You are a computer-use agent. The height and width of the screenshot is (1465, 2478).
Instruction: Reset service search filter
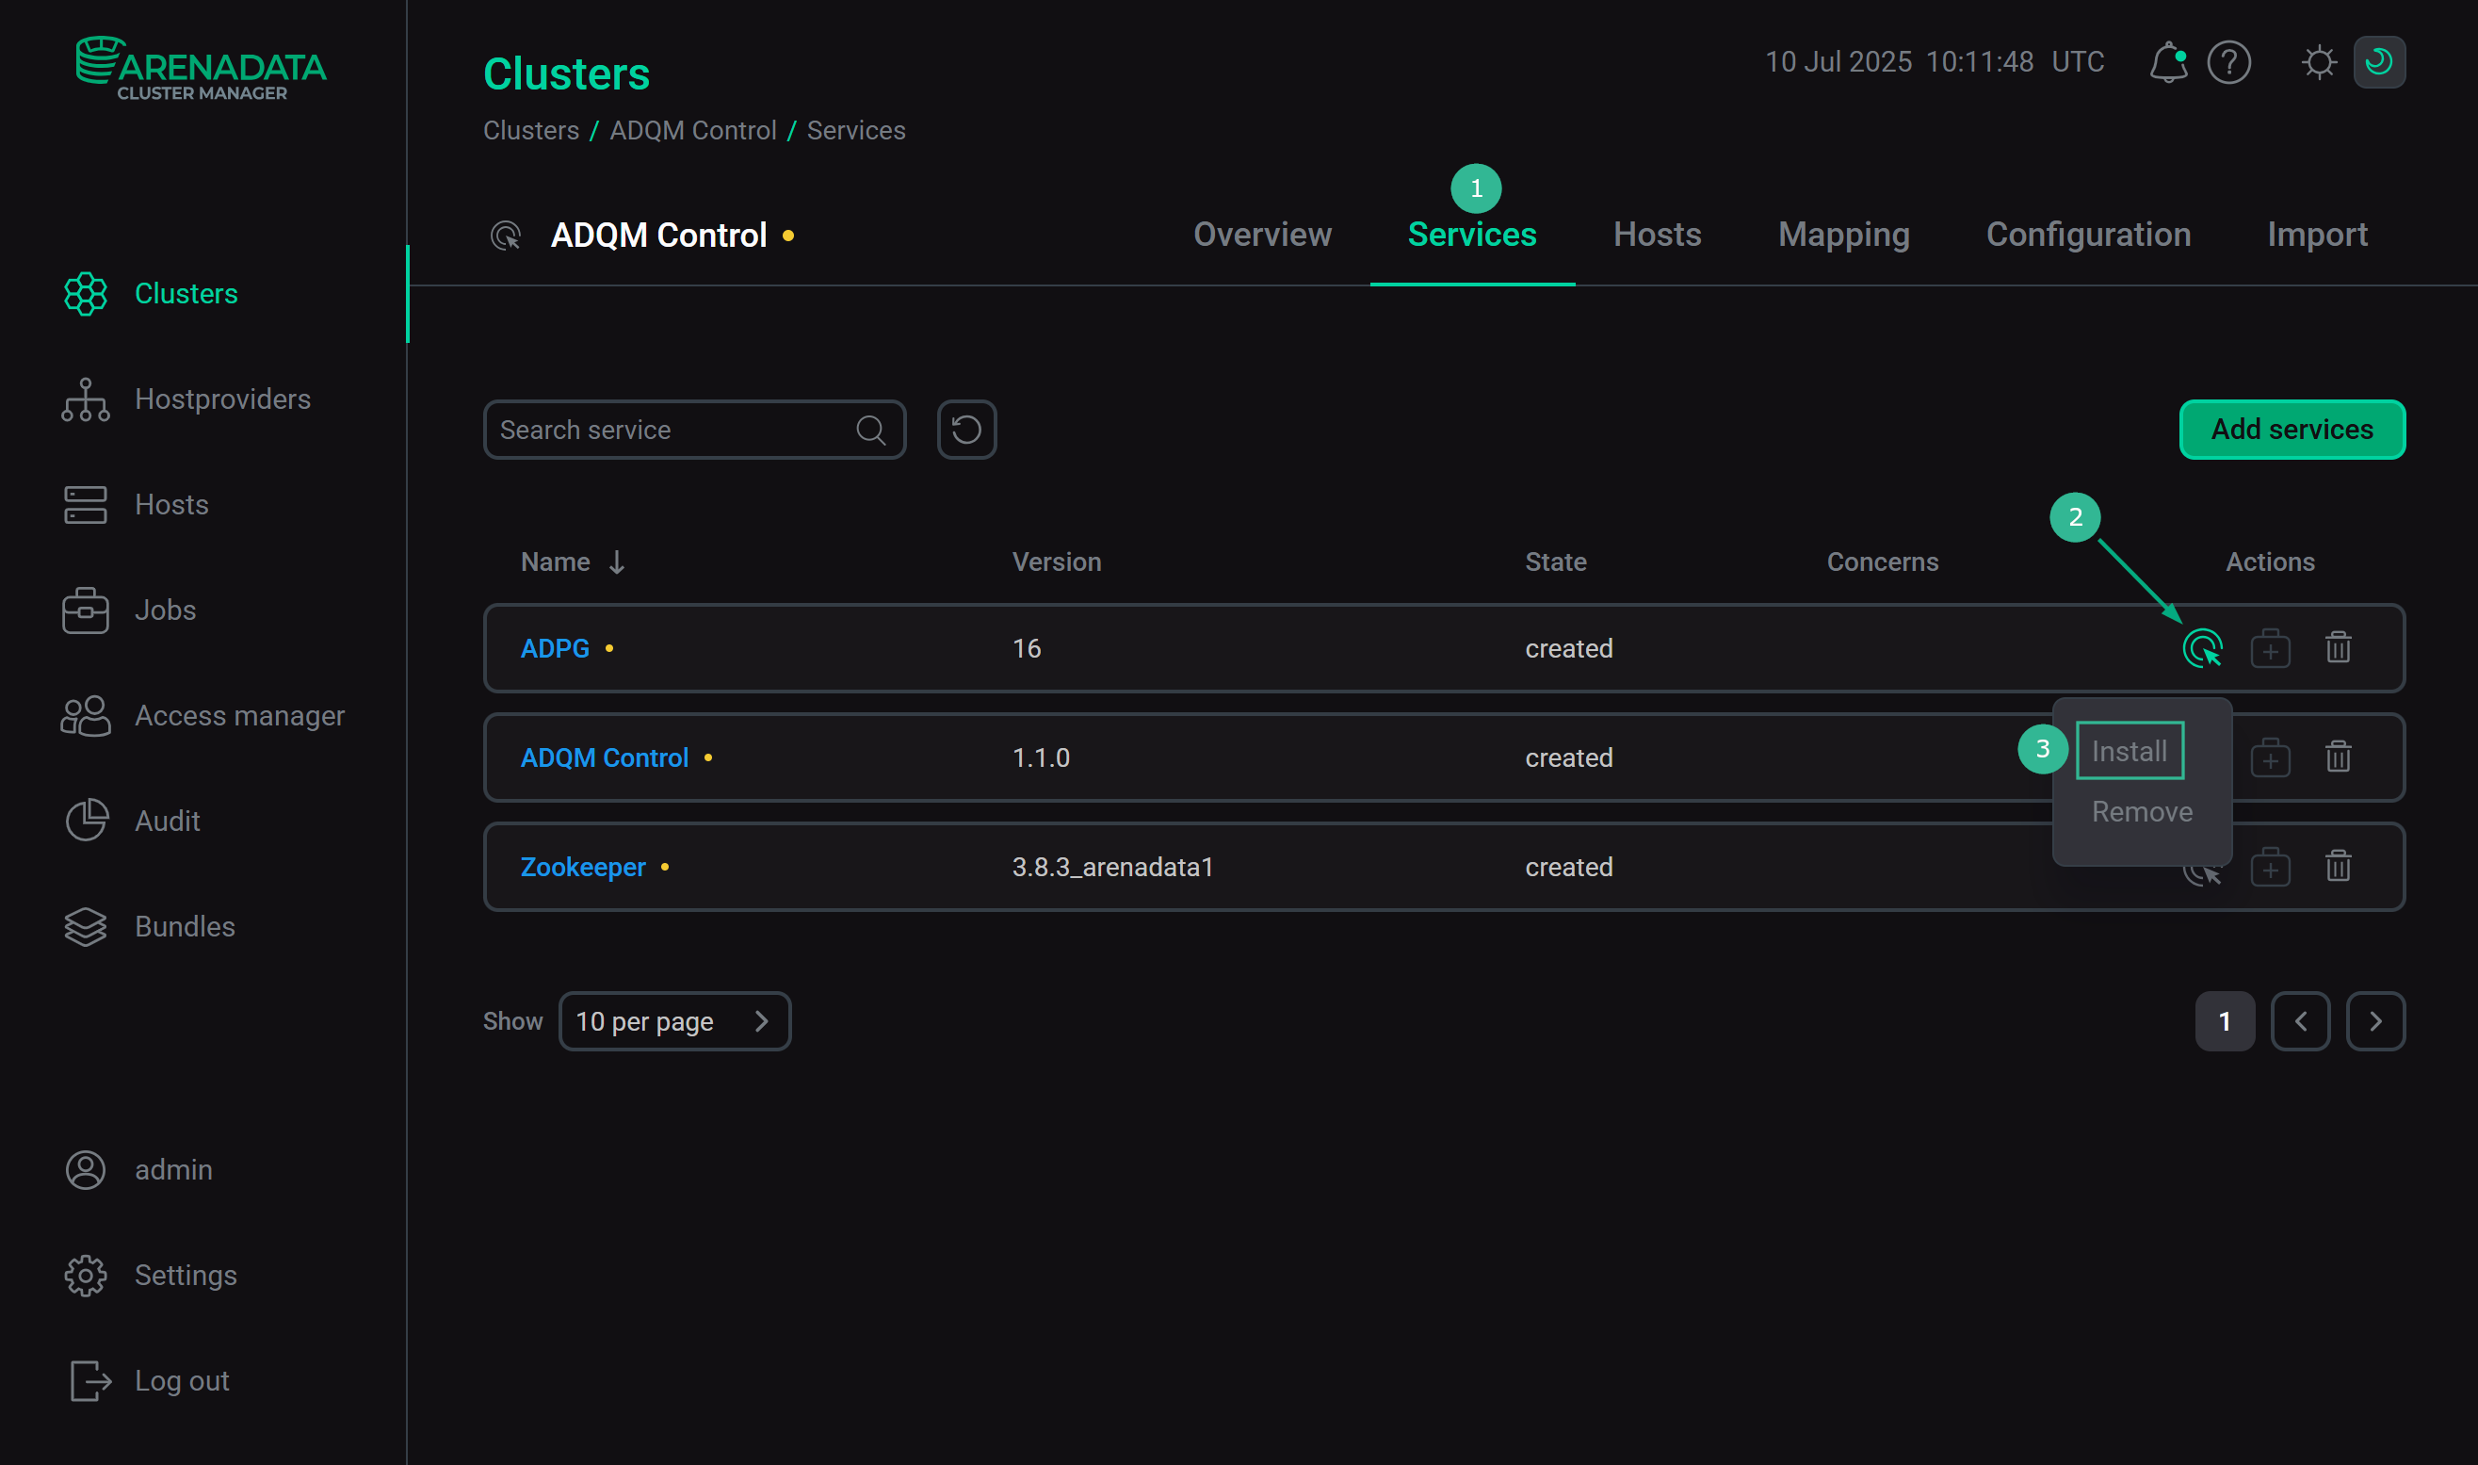point(966,430)
